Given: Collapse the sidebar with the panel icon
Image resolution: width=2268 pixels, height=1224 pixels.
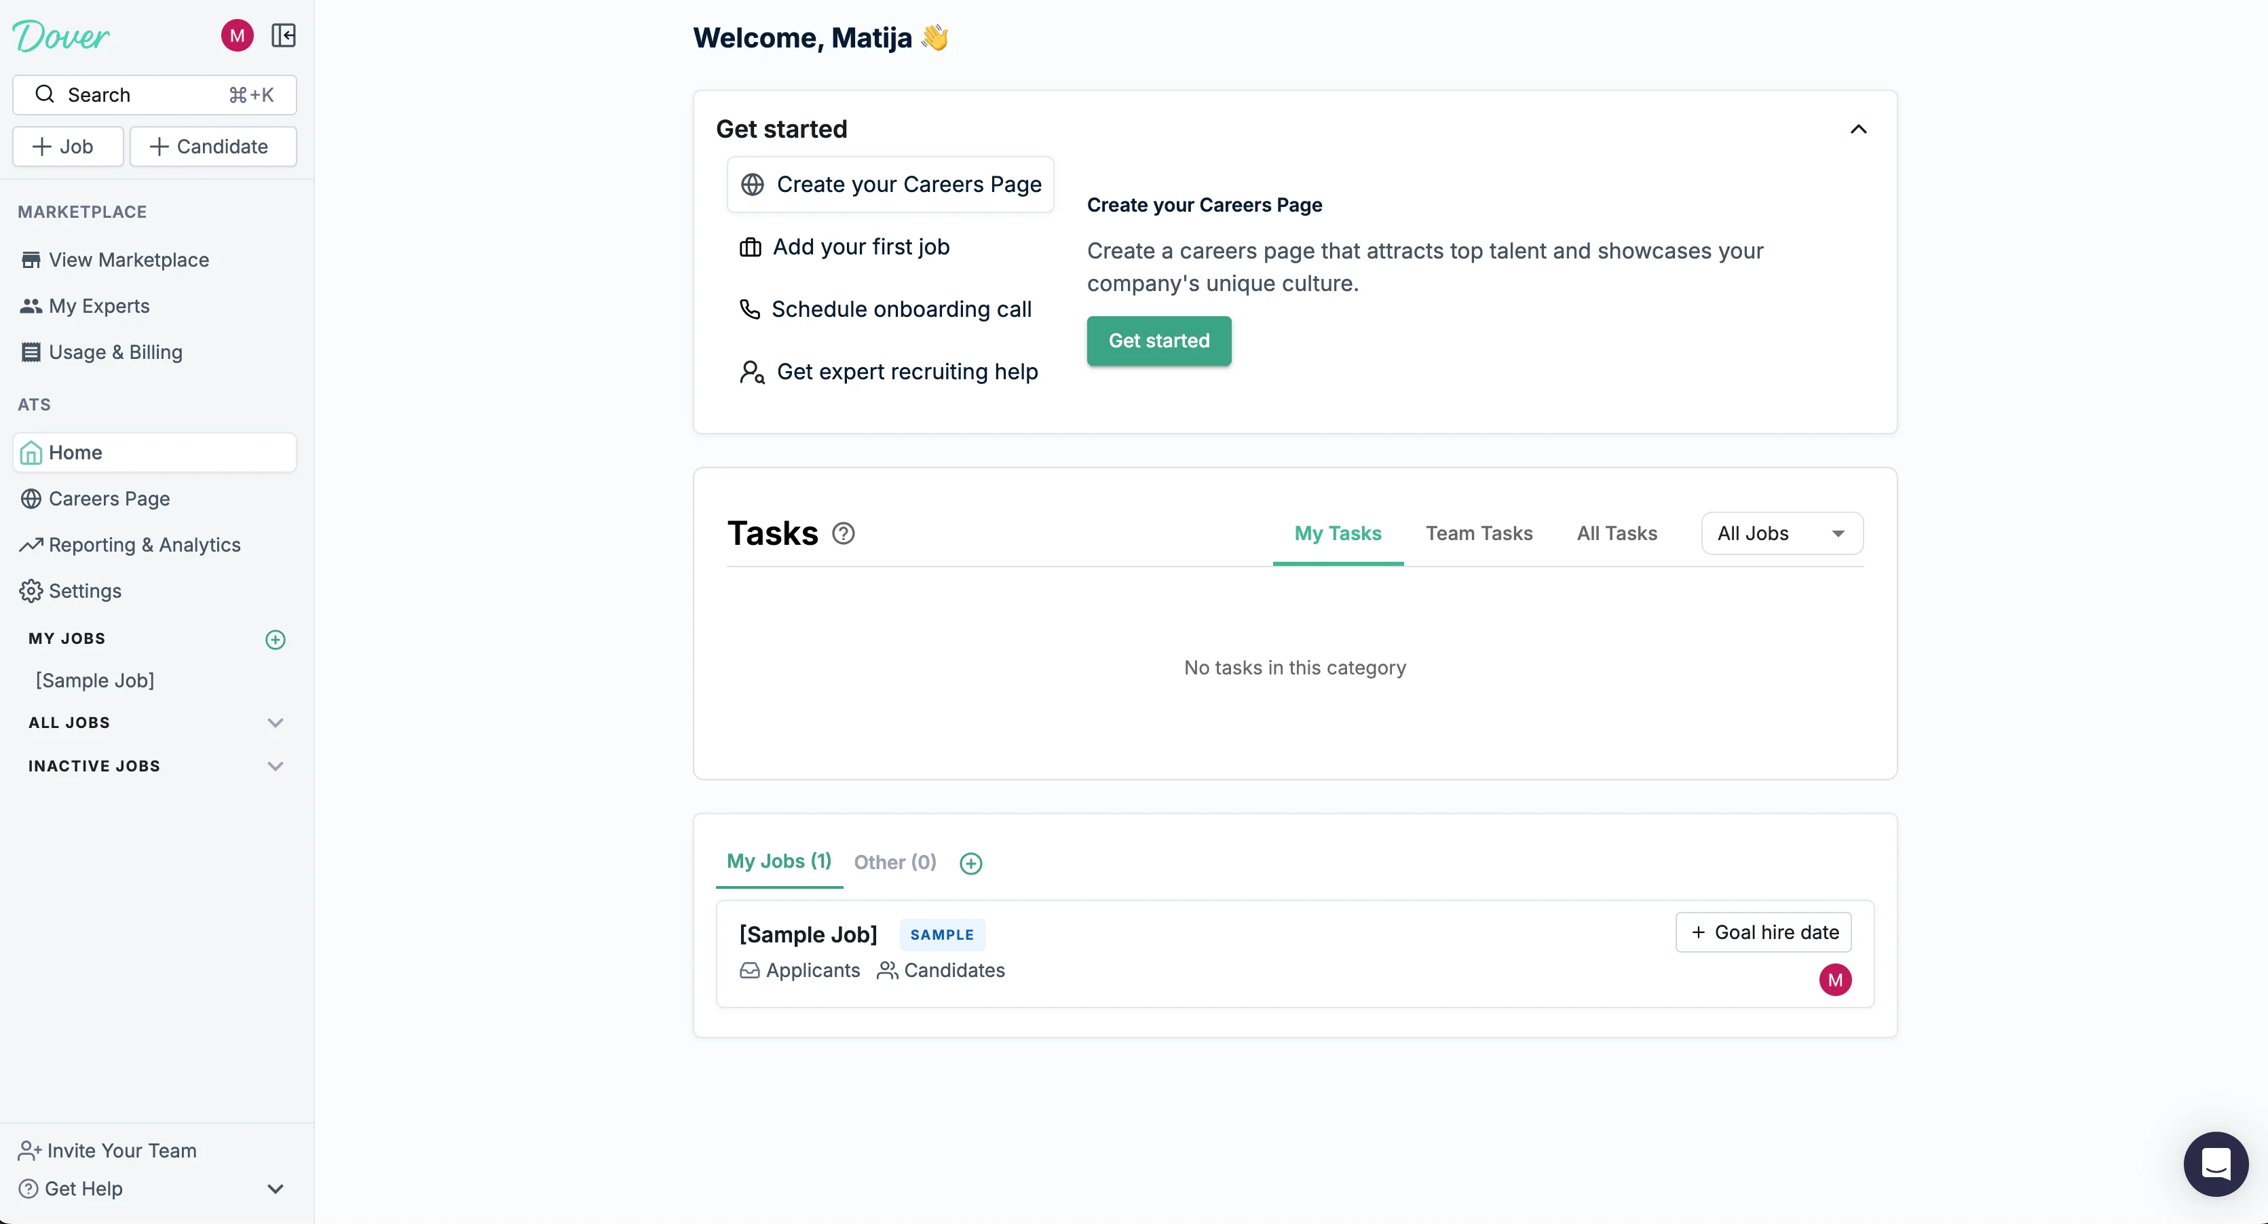Looking at the screenshot, I should click(284, 36).
